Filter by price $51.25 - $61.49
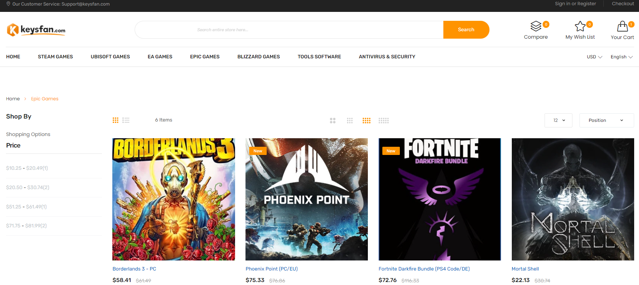The image size is (639, 285). coord(26,207)
